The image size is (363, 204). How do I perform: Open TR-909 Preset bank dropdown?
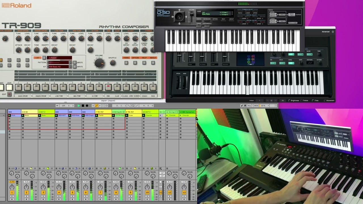tap(60, 58)
